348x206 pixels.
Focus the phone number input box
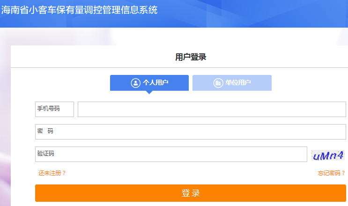[x=212, y=109]
